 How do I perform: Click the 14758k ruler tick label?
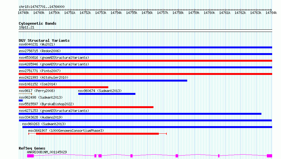tap(178, 13)
